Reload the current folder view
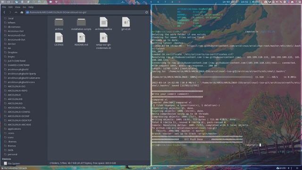This screenshot has height=170, width=302. tap(146, 12)
